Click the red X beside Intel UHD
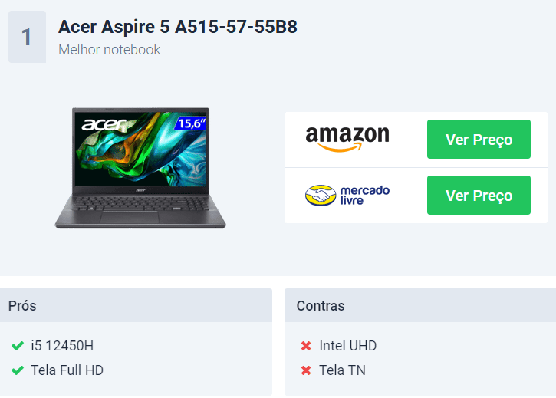Viewport: 556px width, 398px height. tap(306, 346)
